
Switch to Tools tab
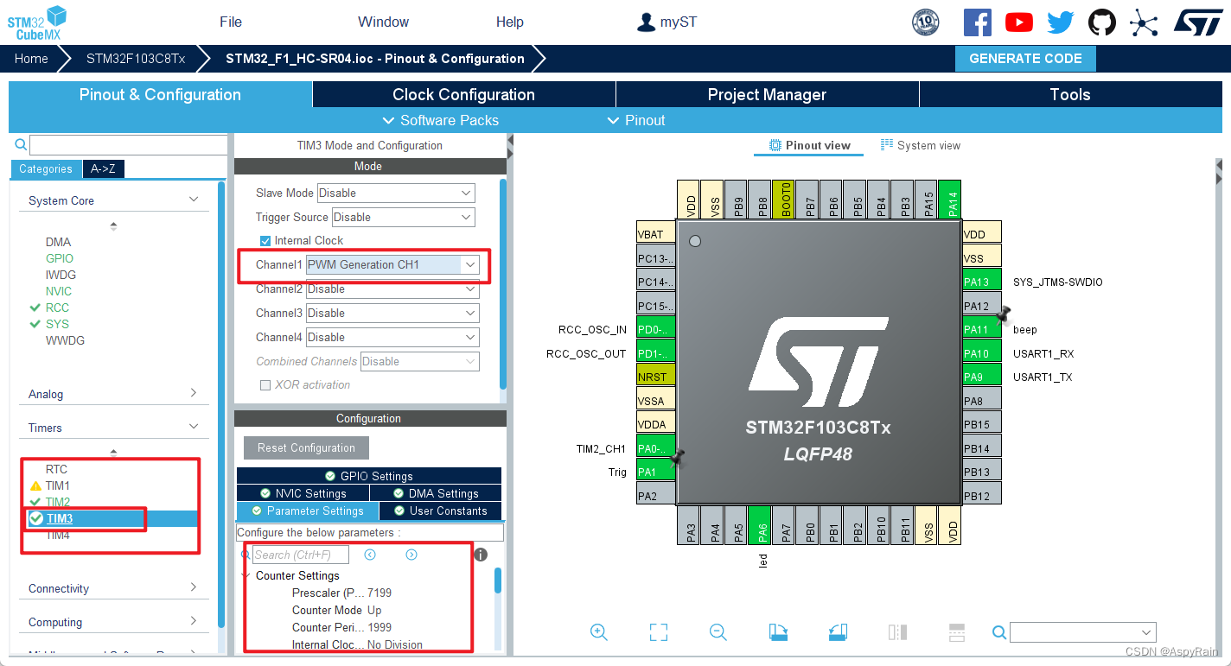[x=1070, y=95]
